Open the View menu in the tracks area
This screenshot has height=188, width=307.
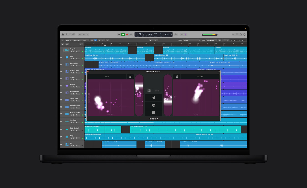point(85,40)
